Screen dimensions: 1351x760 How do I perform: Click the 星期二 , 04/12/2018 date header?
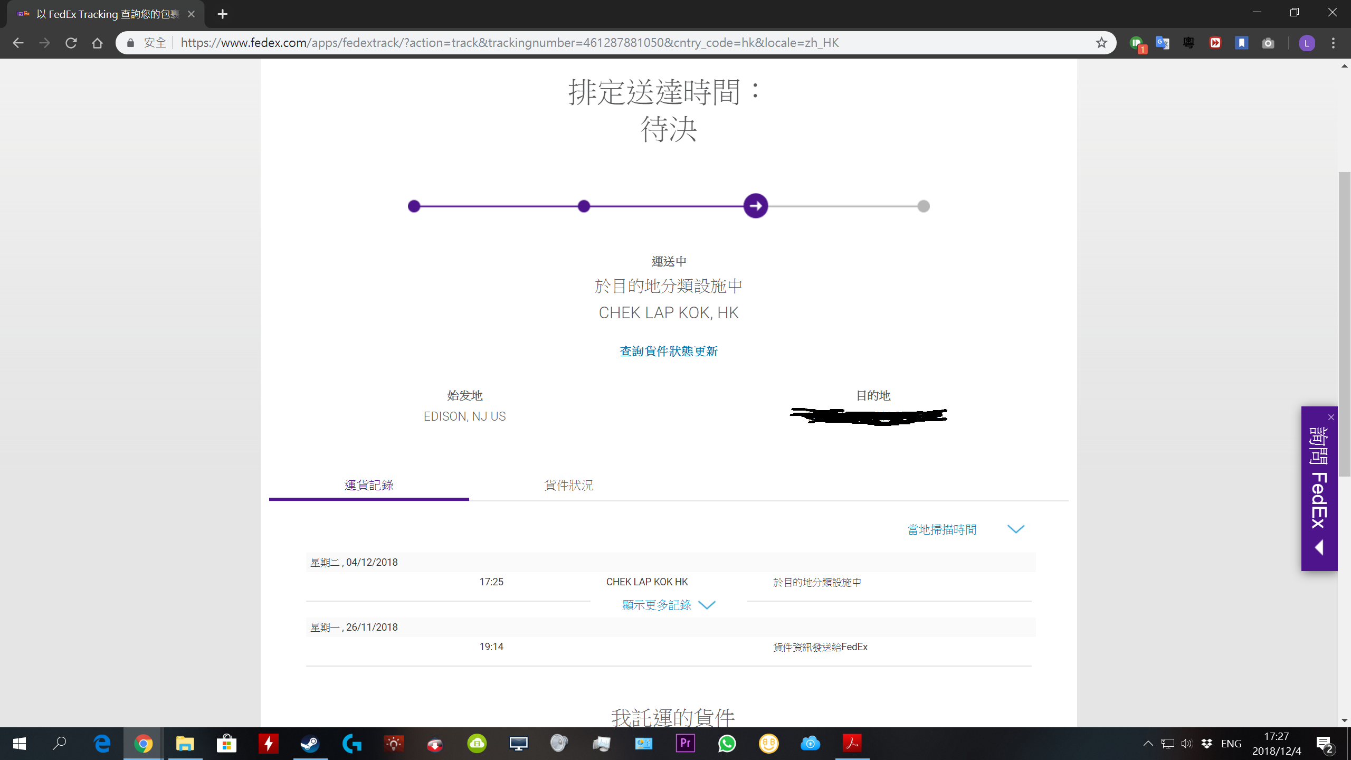pos(354,562)
